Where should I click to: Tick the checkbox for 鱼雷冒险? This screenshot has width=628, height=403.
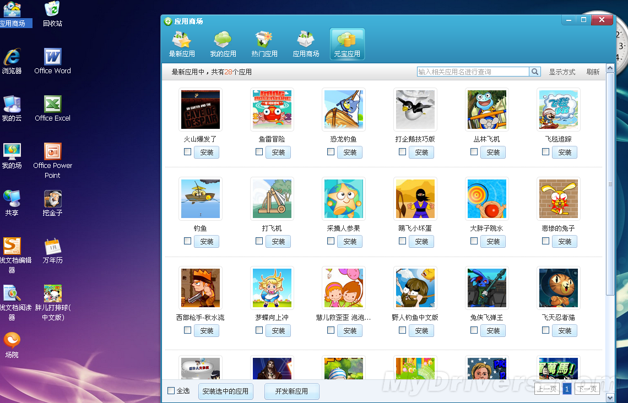pos(259,151)
